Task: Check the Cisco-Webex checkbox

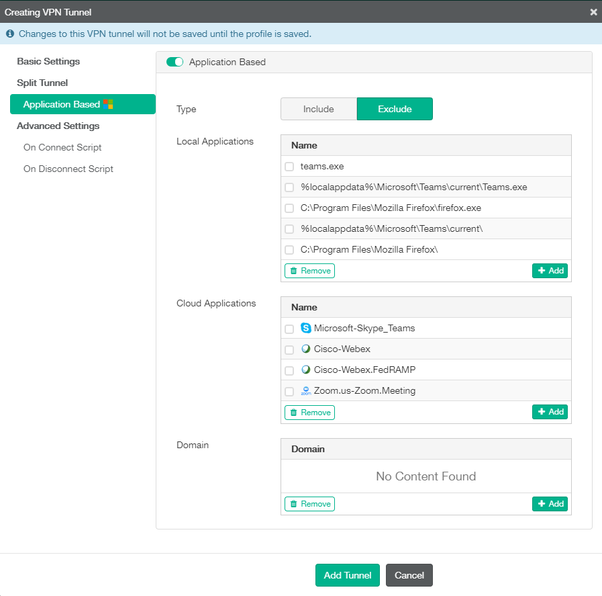Action: click(289, 349)
